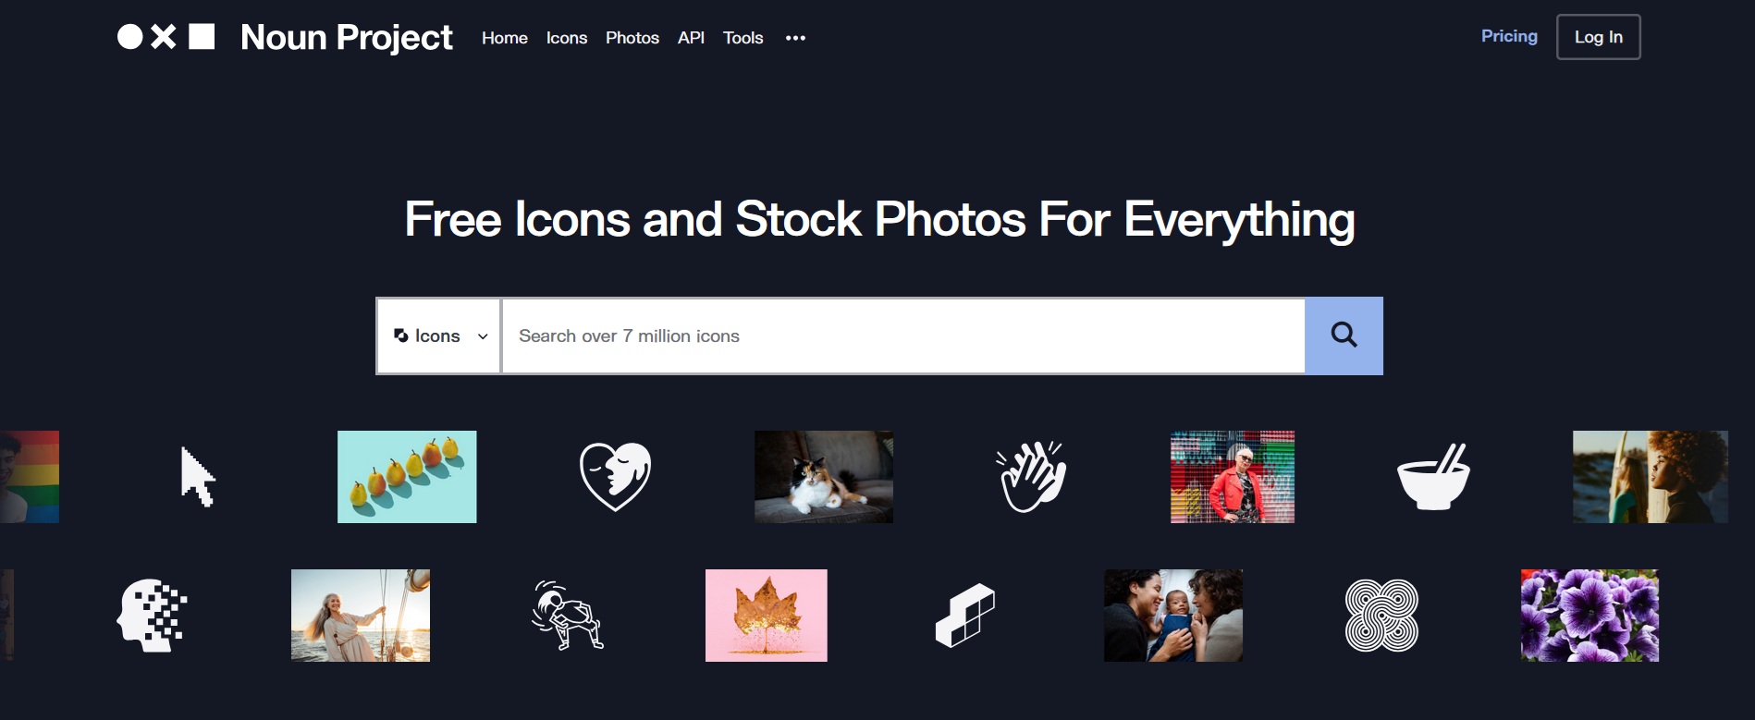This screenshot has width=1755, height=720.
Task: Expand the Icons search type dropdown
Action: point(439,336)
